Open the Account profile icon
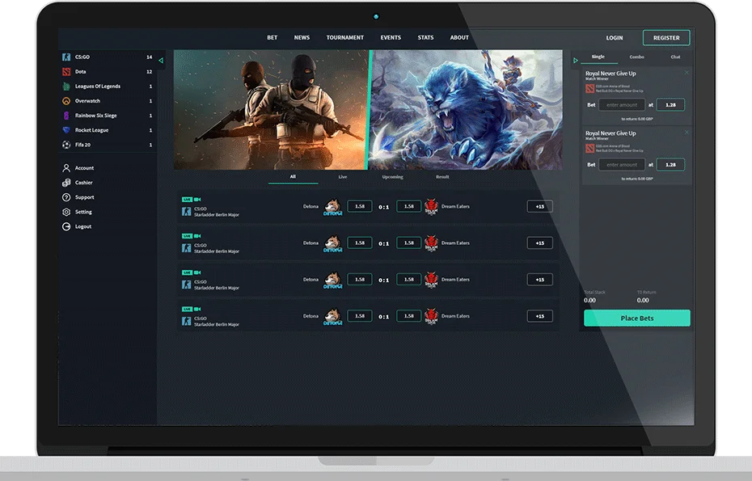Image resolution: width=752 pixels, height=481 pixels. 66,168
